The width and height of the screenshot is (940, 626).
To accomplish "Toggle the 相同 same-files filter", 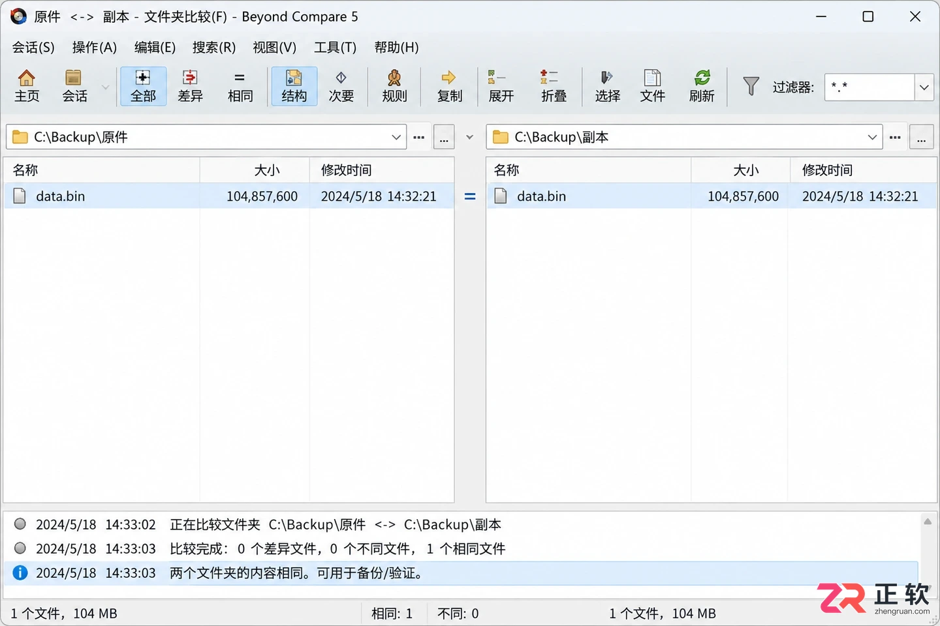I will coord(240,86).
